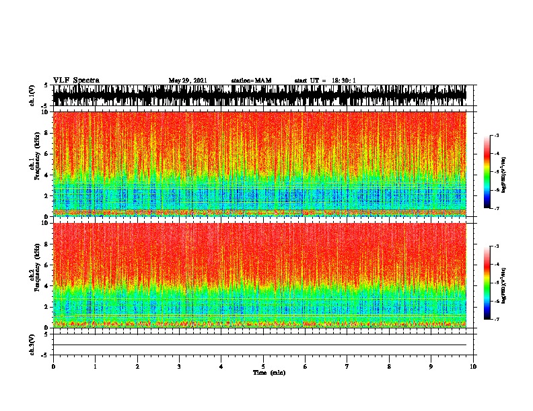
Task: Click the log(PSD) label beside ch.2 color bar
Action: 504,286
